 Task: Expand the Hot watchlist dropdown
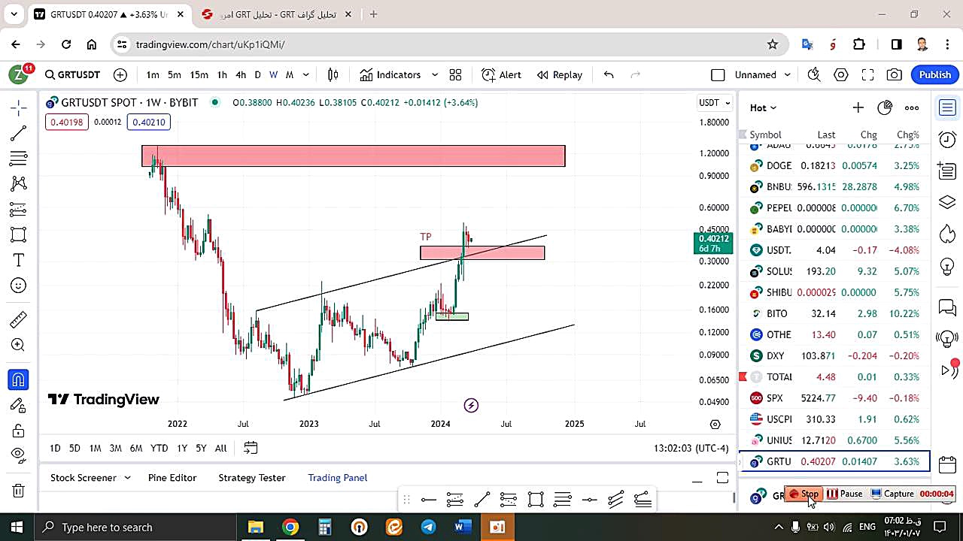point(763,107)
